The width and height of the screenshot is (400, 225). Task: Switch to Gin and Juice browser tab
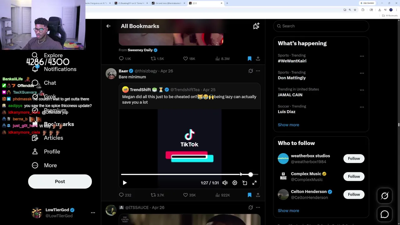point(168,3)
